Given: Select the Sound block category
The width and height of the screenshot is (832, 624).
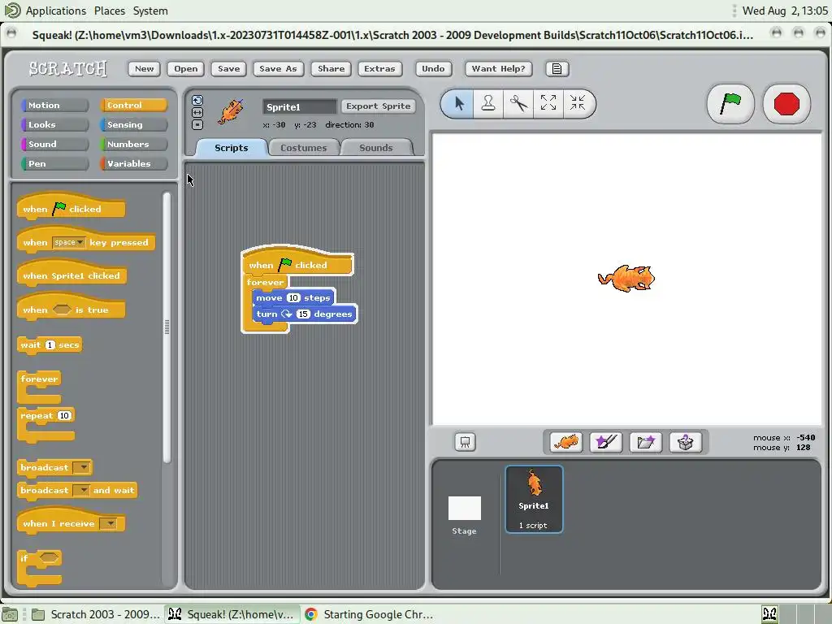Looking at the screenshot, I should point(54,145).
